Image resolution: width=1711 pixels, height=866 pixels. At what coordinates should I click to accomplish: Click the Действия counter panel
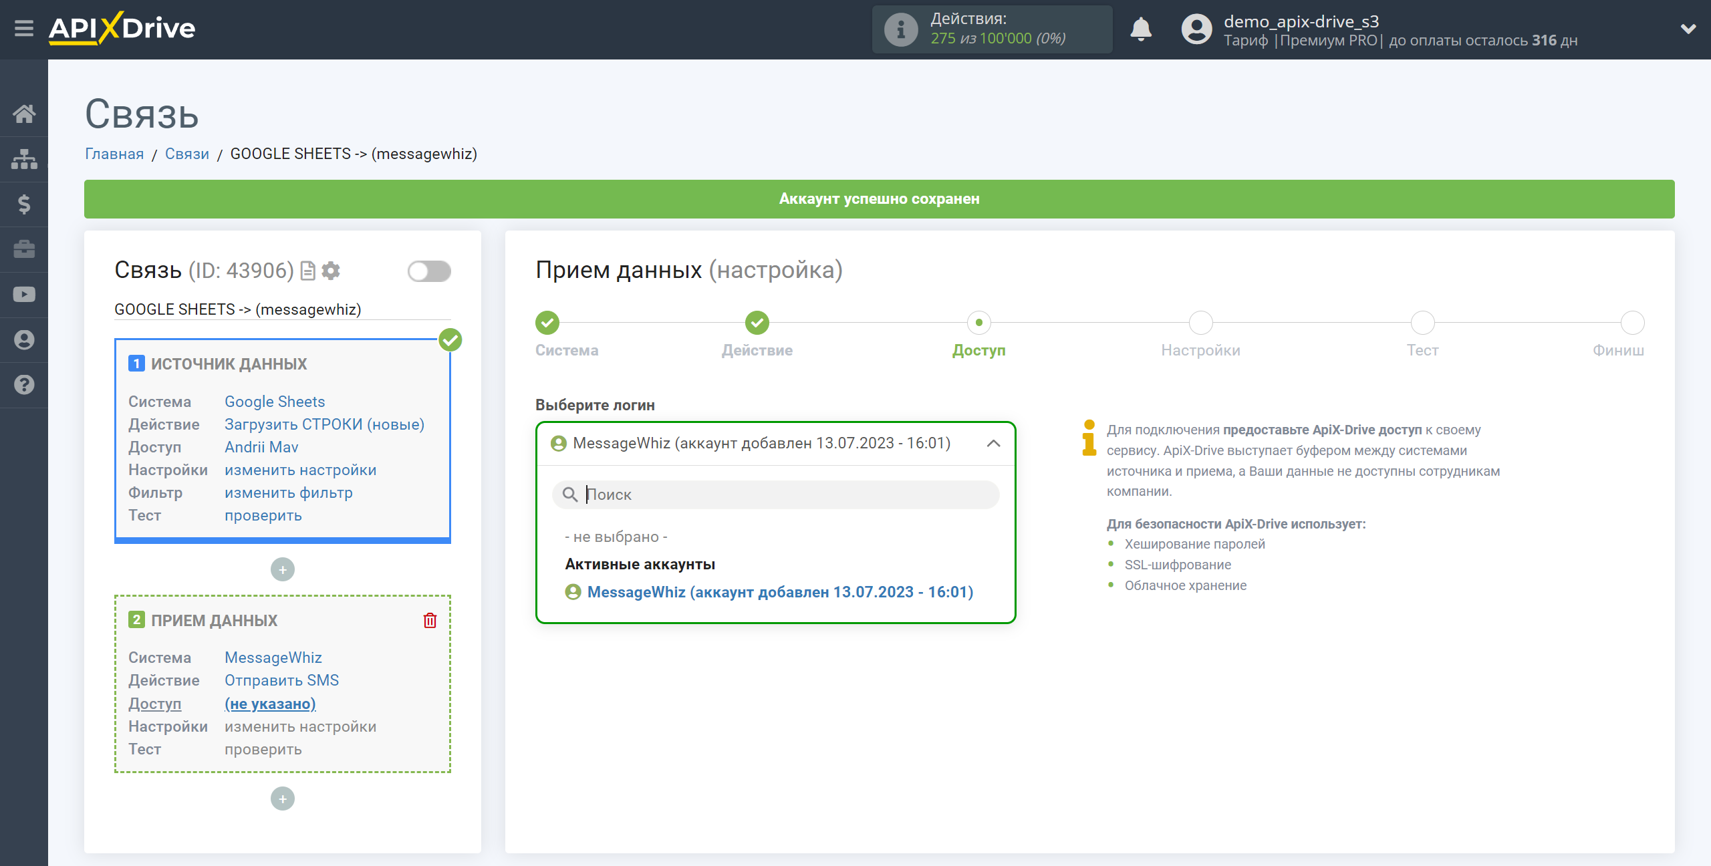pyautogui.click(x=992, y=29)
